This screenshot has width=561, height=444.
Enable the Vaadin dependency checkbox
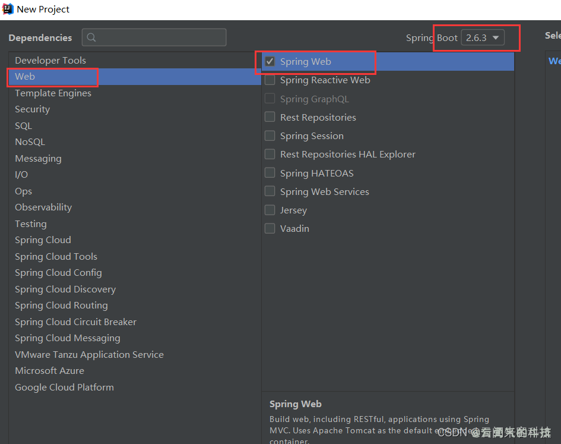click(270, 229)
